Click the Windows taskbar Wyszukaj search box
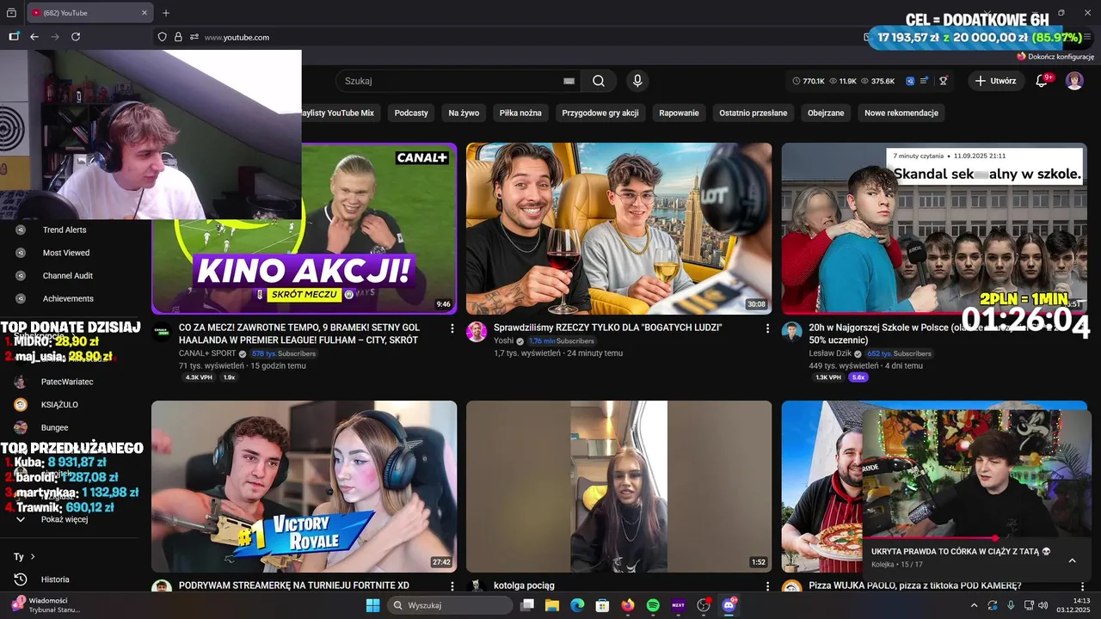Viewport: 1101px width, 619px height. pos(452,605)
